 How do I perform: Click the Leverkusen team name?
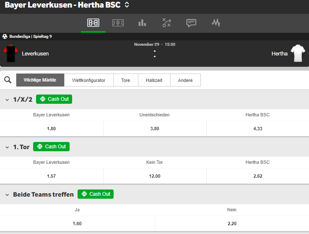click(x=35, y=53)
